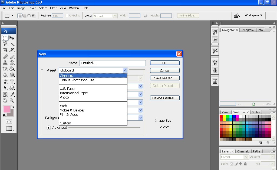This screenshot has width=277, height=170.
Task: Choose New selection mode button
Action: tap(20, 16)
